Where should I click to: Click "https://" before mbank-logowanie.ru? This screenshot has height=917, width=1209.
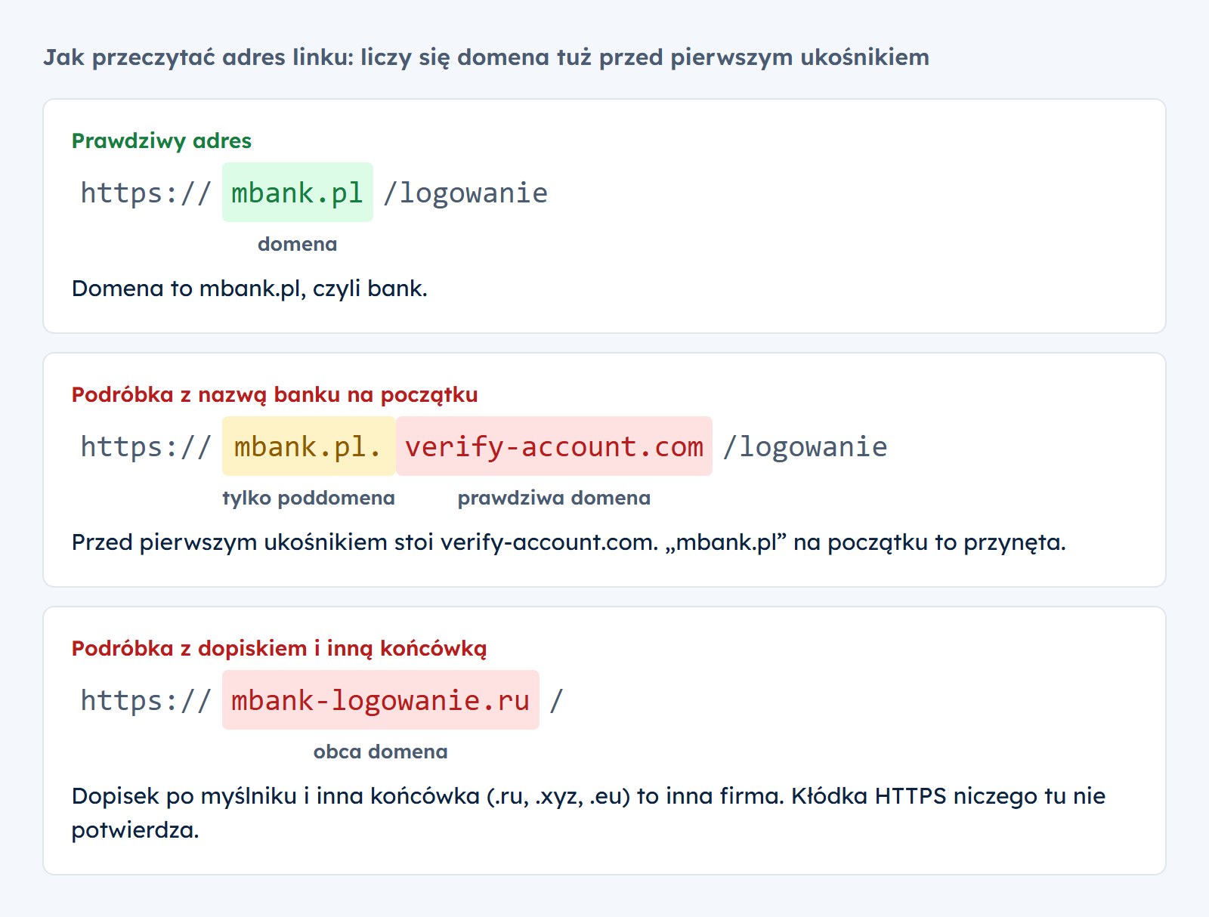tap(145, 700)
